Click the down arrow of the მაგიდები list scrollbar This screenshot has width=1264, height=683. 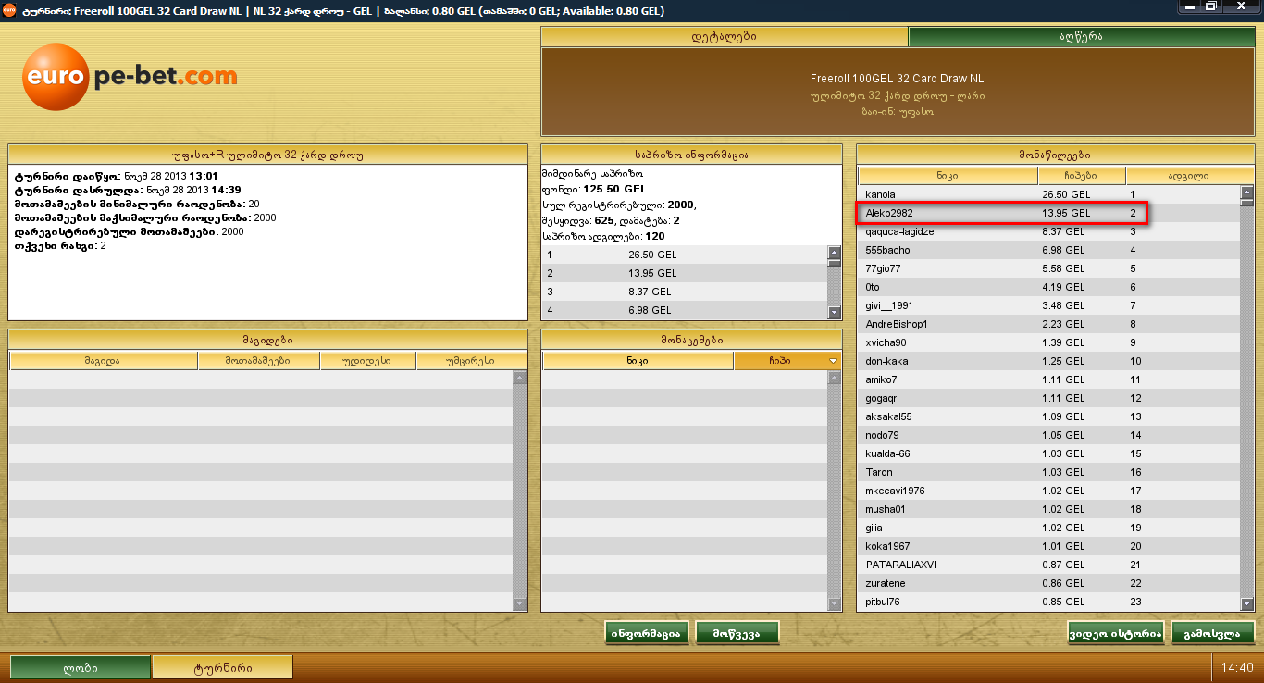point(519,604)
